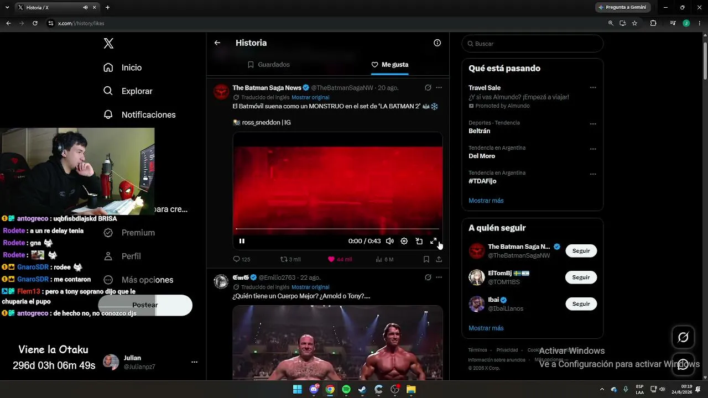This screenshot has height=398, width=708.
Task: Open more options on Batman Saga post
Action: pyautogui.click(x=439, y=87)
